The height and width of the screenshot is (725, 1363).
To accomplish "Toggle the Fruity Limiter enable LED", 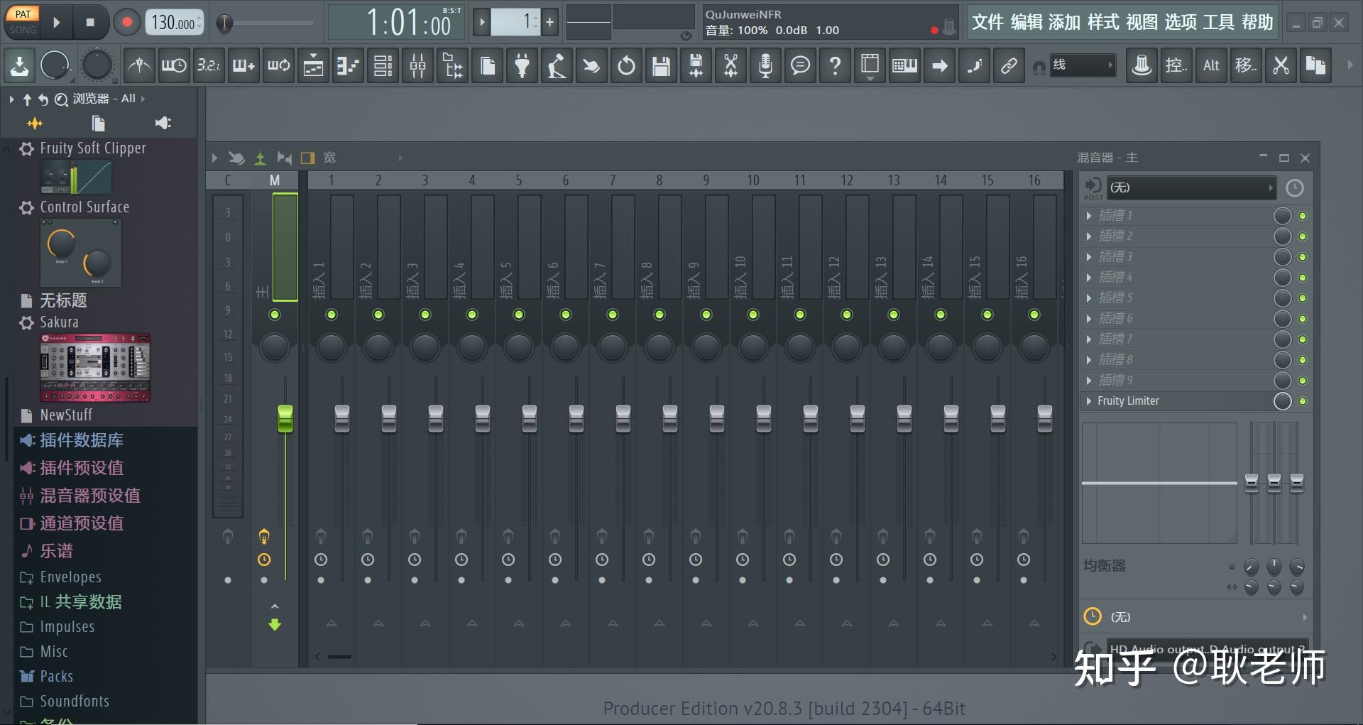I will pos(1303,401).
